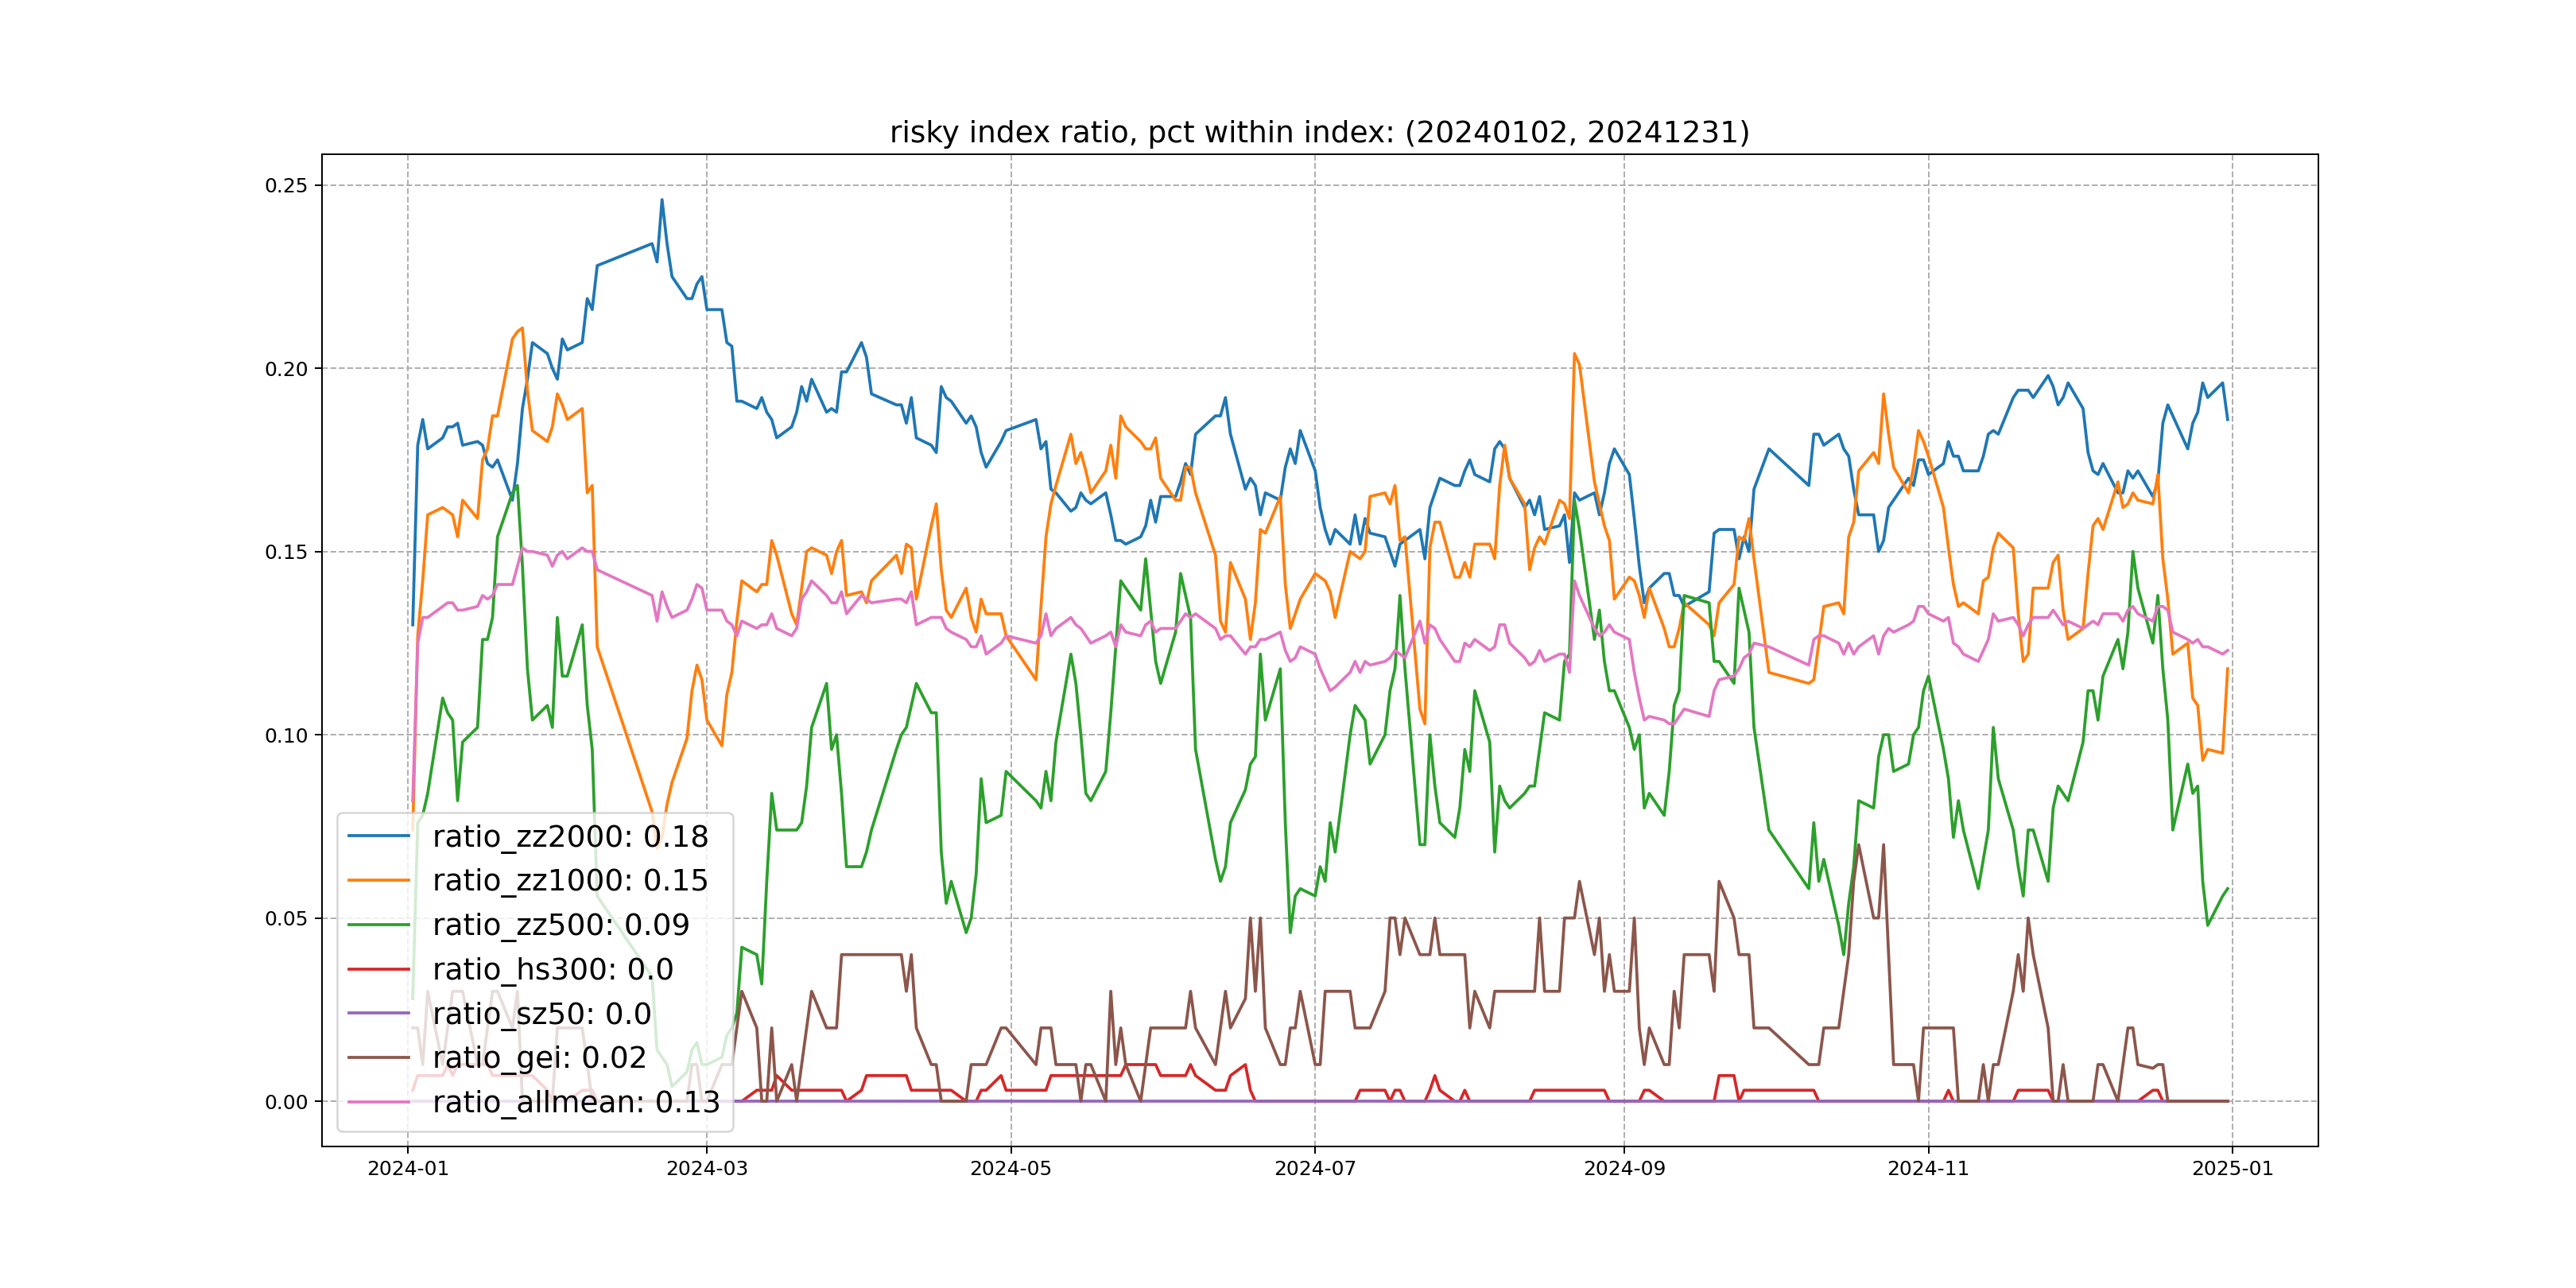Screen dimensions: 2576x1288
Task: Click the 2024-01 x-axis tick label
Action: coord(408,1169)
